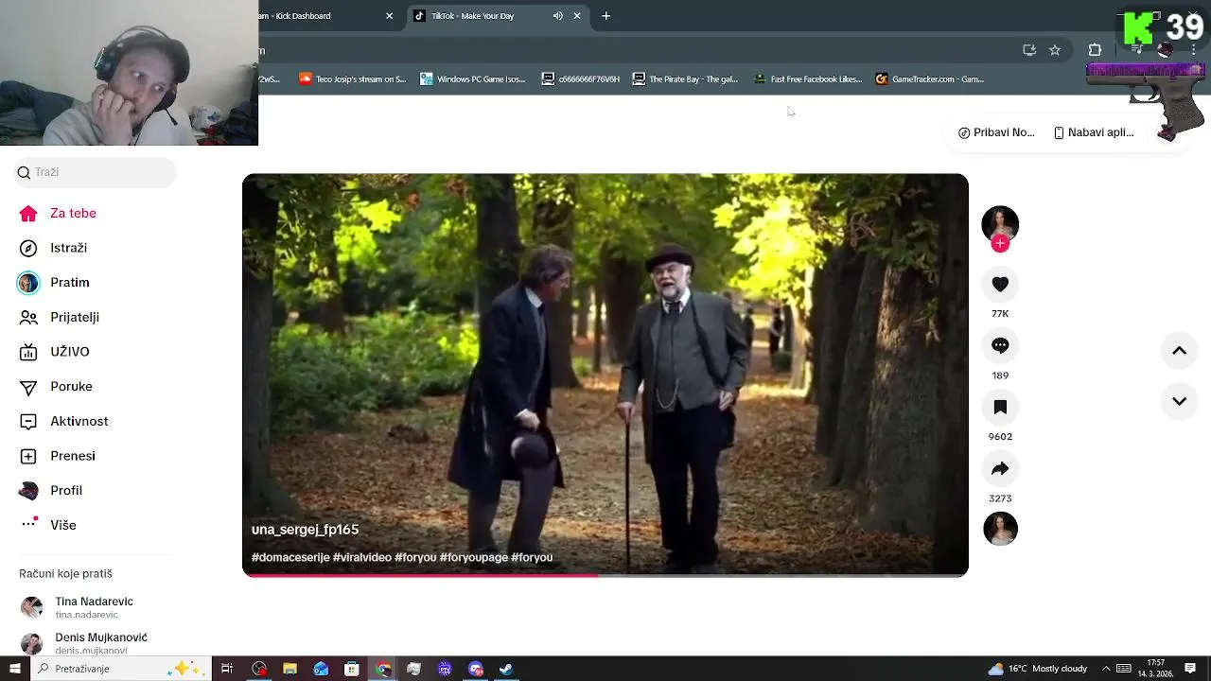Open the notifications center icon
The width and height of the screenshot is (1211, 681).
coord(1190,669)
